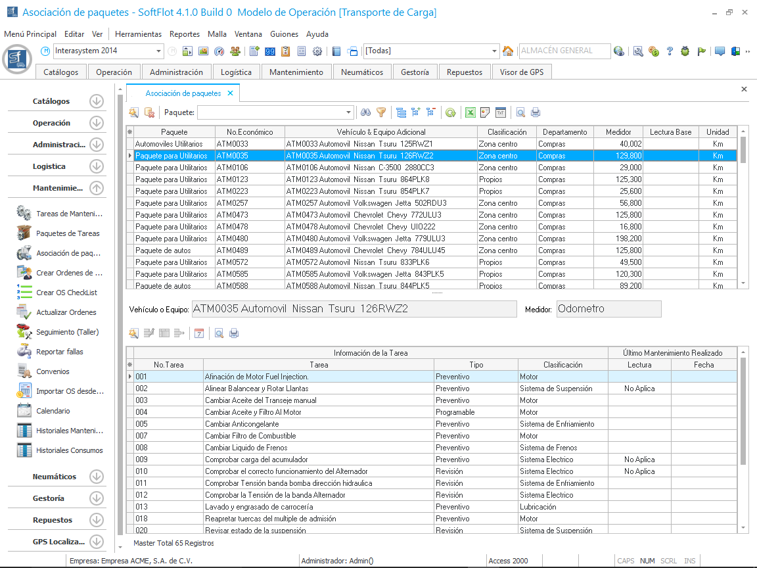Open the [Todas] dropdown list

pyautogui.click(x=495, y=51)
